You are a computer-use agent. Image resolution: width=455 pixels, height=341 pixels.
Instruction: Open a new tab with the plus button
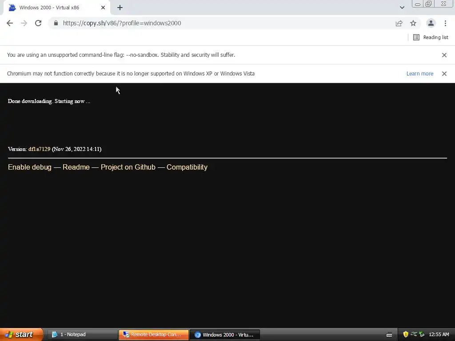[120, 8]
